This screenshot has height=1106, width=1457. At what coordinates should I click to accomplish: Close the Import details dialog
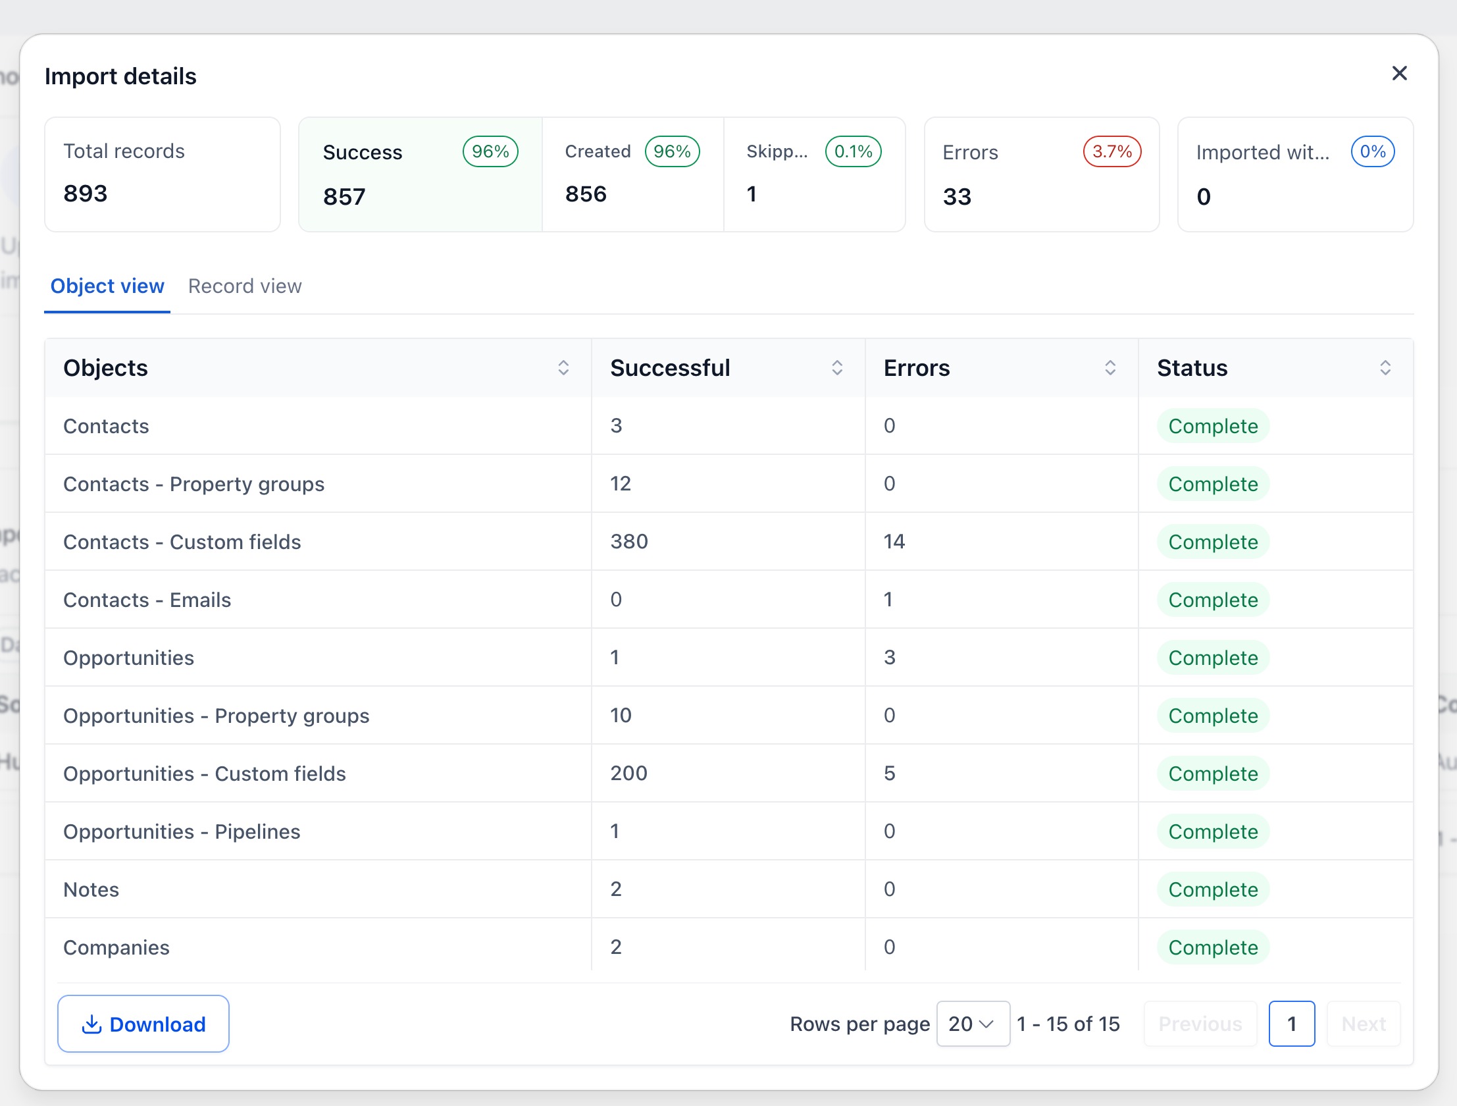(1399, 73)
